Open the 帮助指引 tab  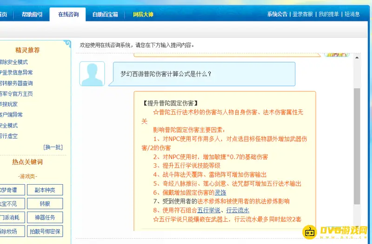(32, 14)
